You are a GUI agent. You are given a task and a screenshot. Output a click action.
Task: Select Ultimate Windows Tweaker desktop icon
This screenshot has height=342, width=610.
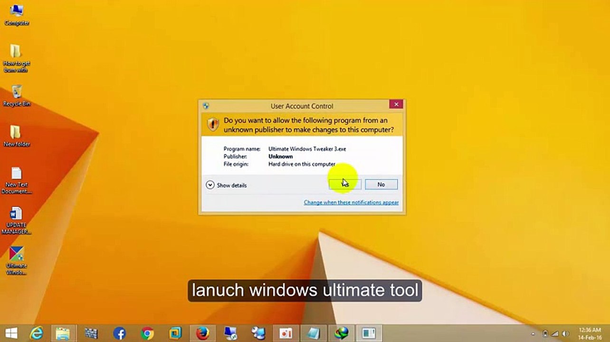(x=17, y=261)
